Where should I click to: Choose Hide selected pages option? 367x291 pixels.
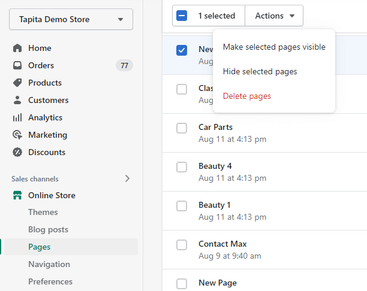point(260,71)
